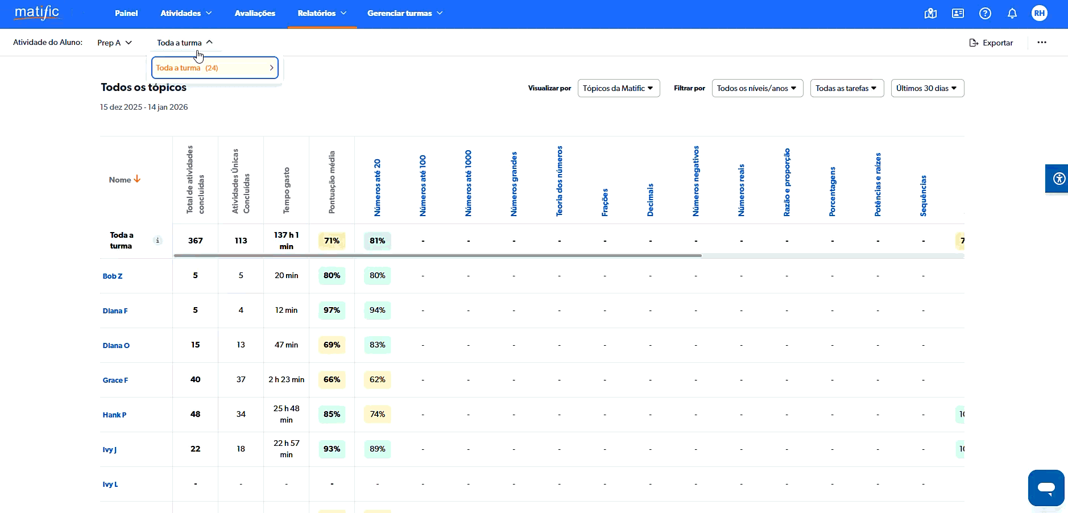Viewport: 1068px width, 513px height.
Task: Open the Relatórios menu
Action: pos(322,14)
